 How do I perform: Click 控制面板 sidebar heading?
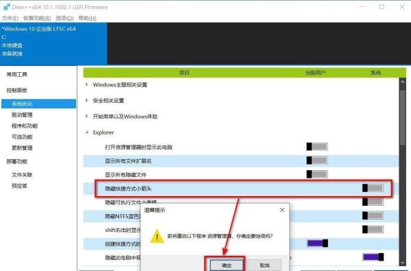pyautogui.click(x=16, y=91)
